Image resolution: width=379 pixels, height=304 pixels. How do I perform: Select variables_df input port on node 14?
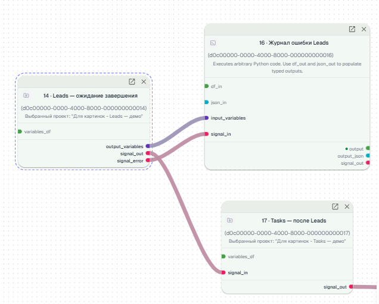[x=20, y=131]
